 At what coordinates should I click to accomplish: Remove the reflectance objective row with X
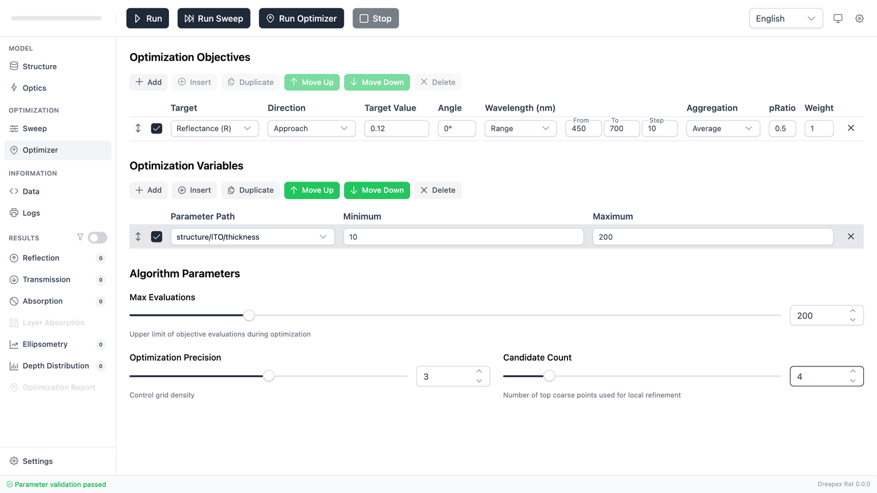851,128
